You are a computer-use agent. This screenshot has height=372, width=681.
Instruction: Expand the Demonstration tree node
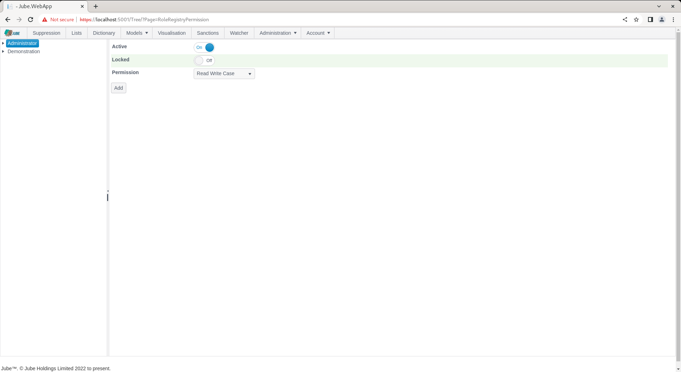click(3, 51)
